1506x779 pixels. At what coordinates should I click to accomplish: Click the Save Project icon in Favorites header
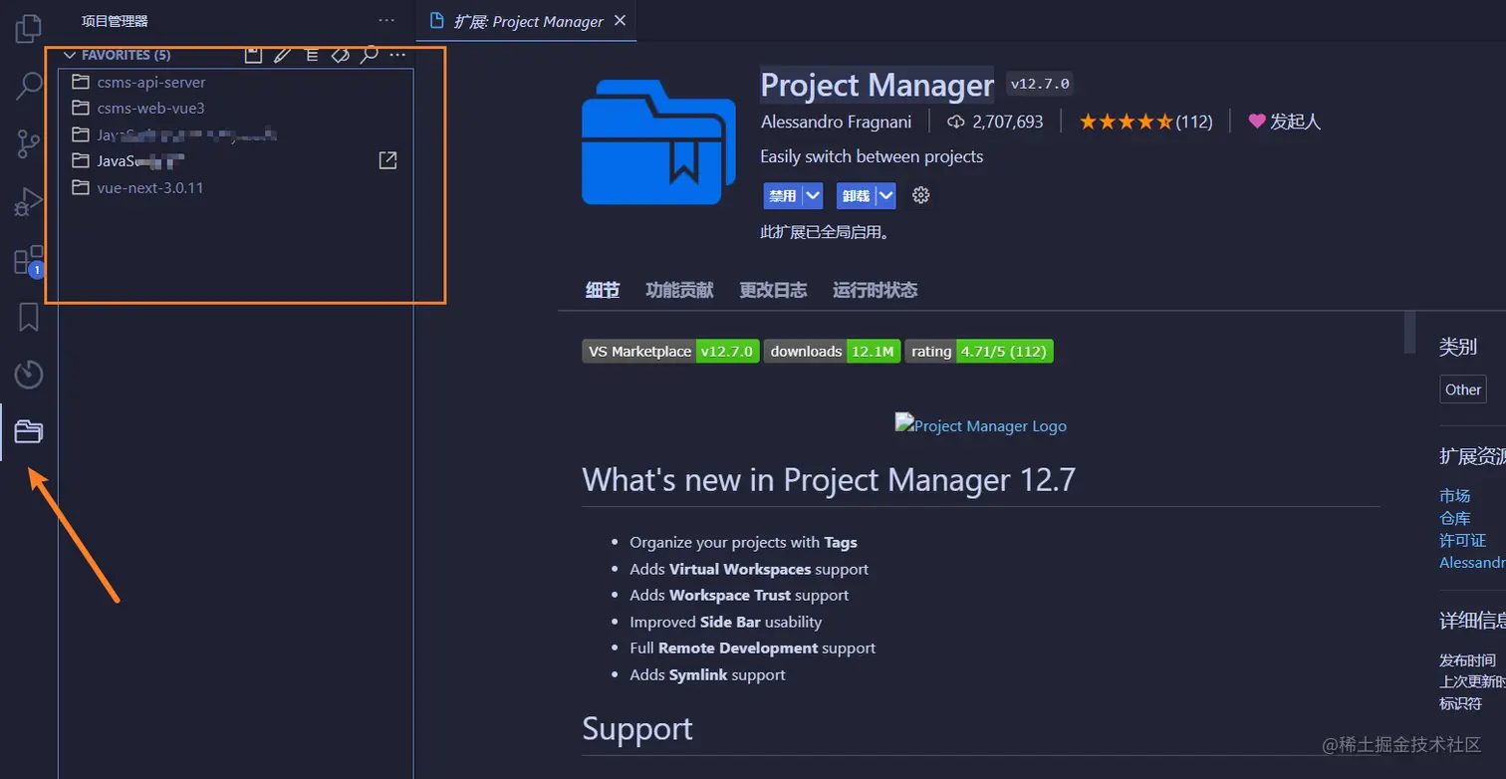[x=254, y=55]
